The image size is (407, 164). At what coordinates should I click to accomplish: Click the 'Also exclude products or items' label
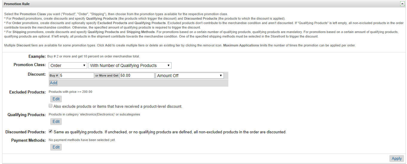click(118, 106)
